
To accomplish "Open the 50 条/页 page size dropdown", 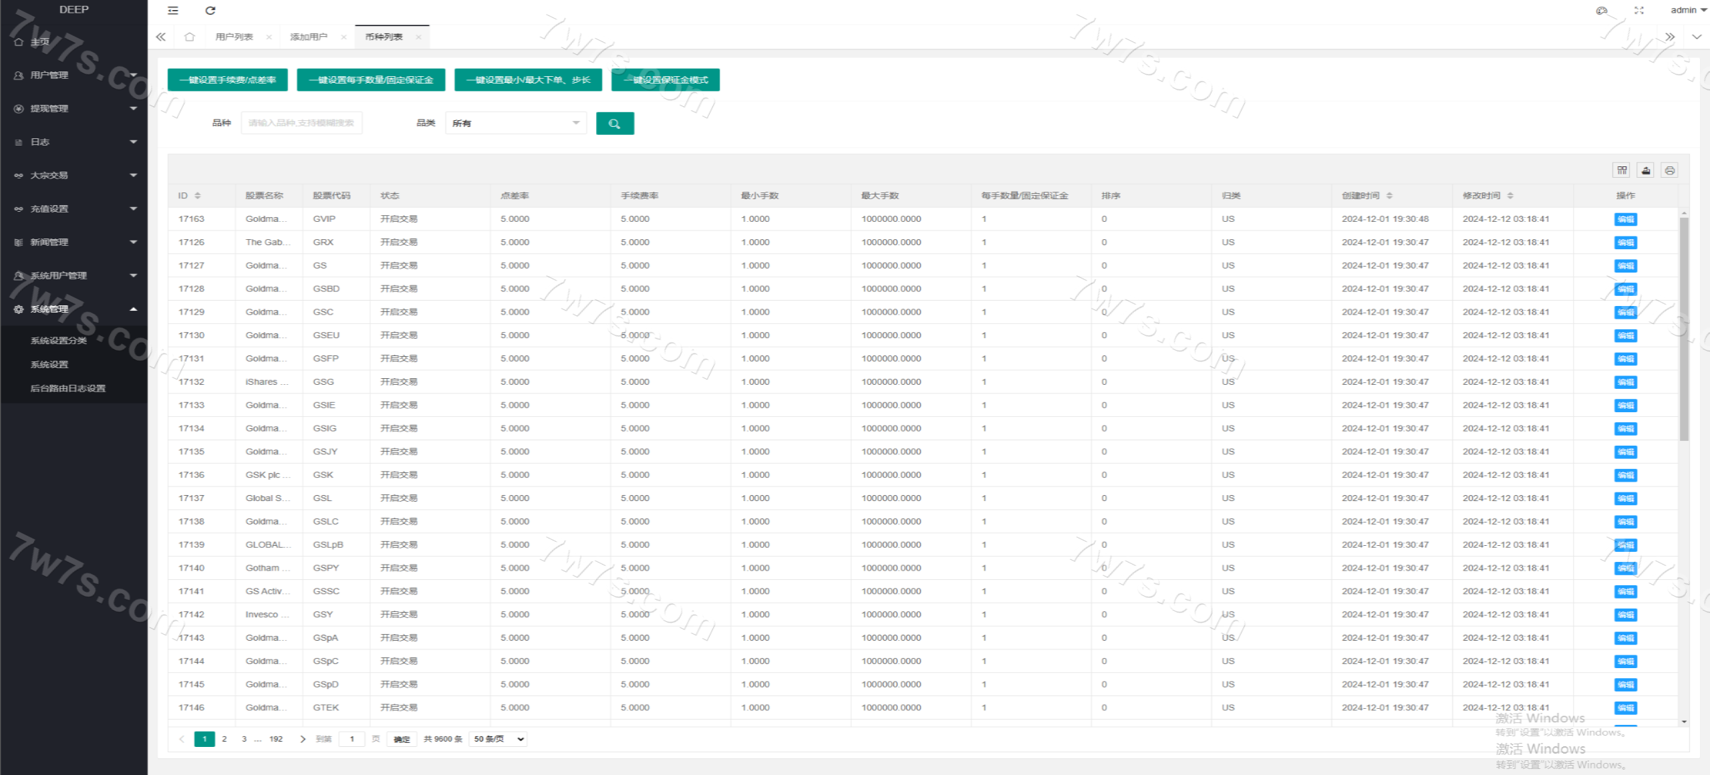I will [x=498, y=739].
